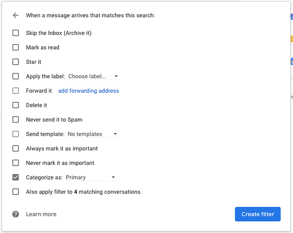Expand the No templates dropdown

point(93,134)
